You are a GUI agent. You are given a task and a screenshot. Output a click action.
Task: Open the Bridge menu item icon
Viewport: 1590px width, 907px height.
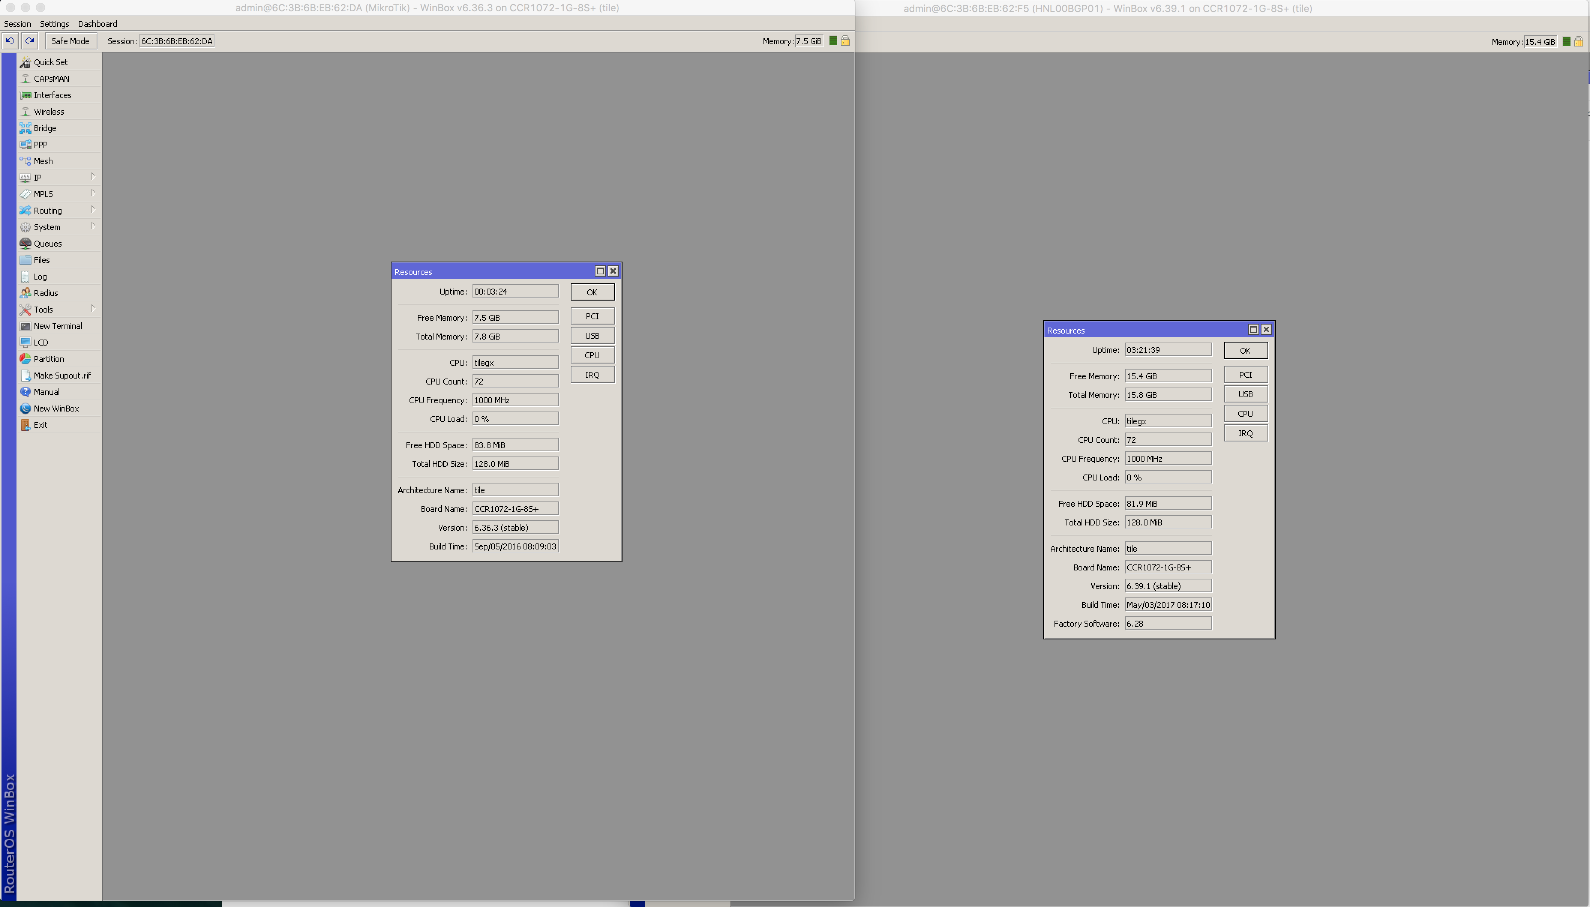[25, 128]
